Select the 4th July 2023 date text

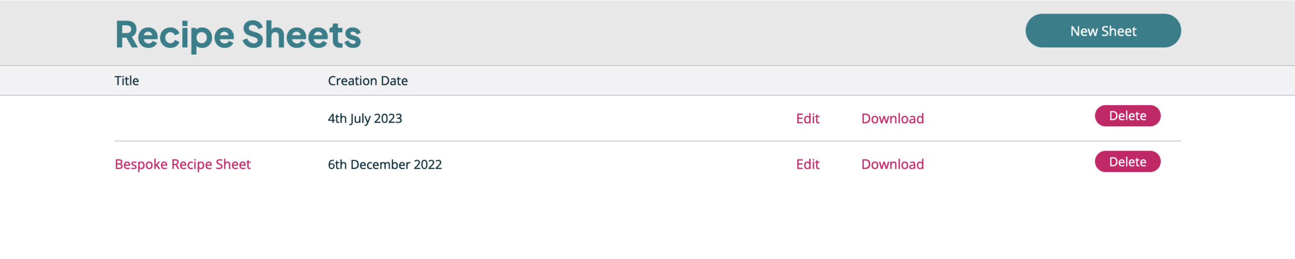tap(365, 119)
